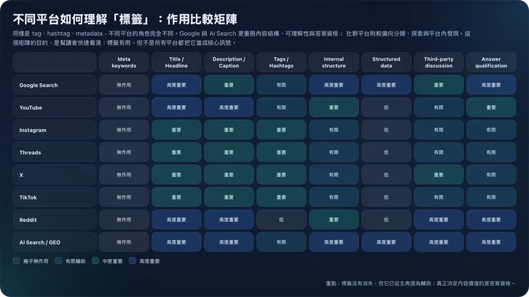
Task: Select the Title / Headline column header
Action: point(177,62)
